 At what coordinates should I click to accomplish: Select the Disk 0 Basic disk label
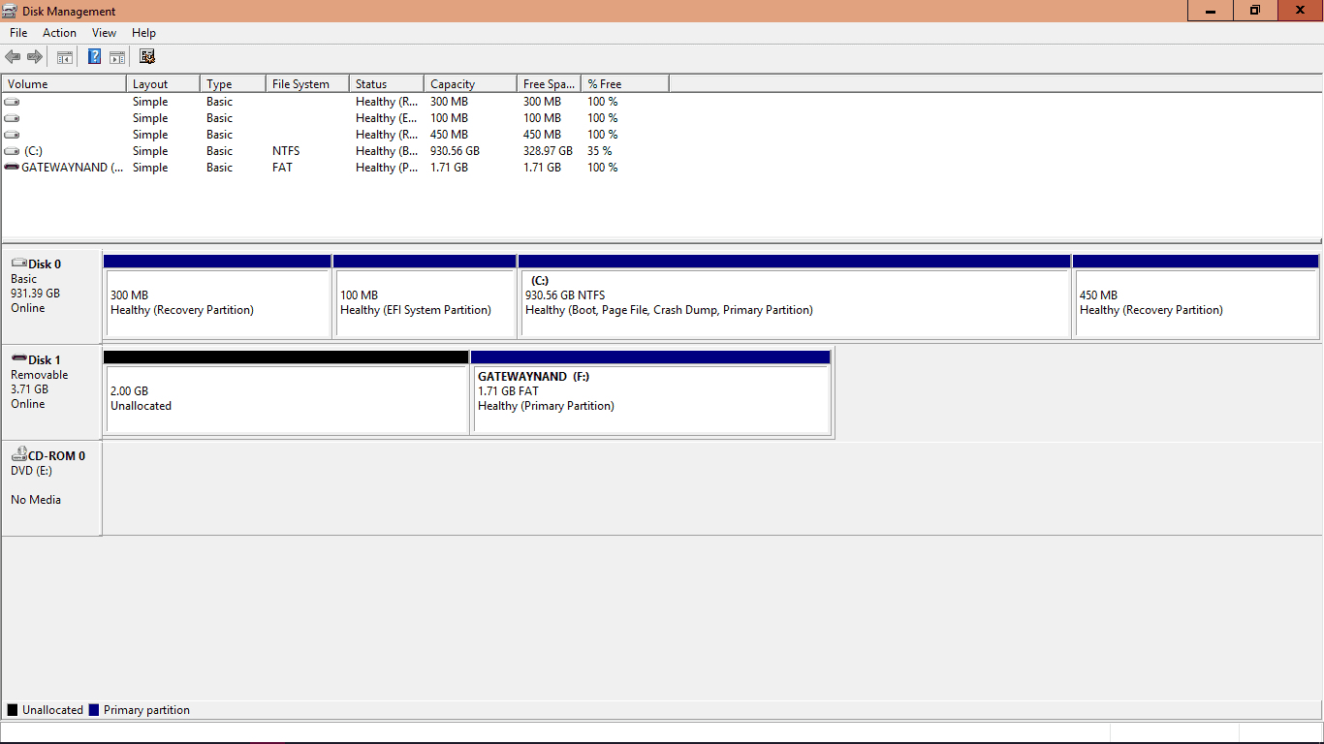51,296
